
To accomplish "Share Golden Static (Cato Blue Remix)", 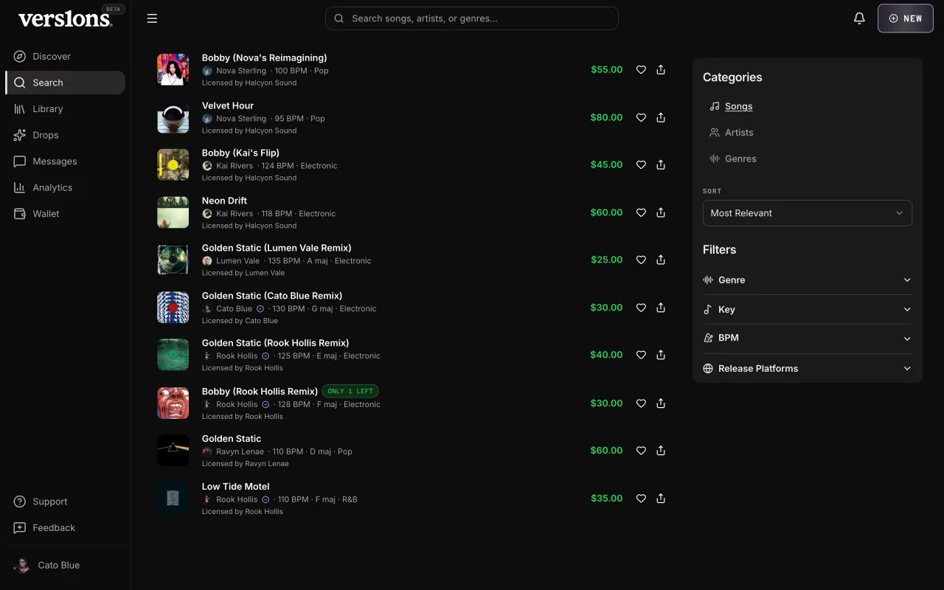I will 661,308.
